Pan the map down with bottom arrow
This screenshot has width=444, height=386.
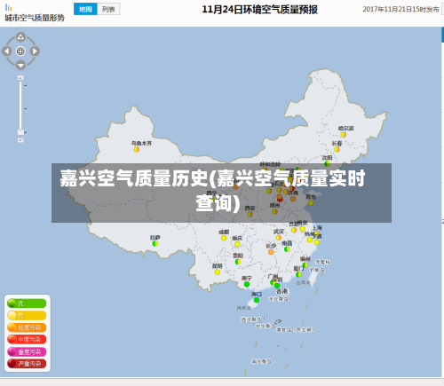[20, 65]
